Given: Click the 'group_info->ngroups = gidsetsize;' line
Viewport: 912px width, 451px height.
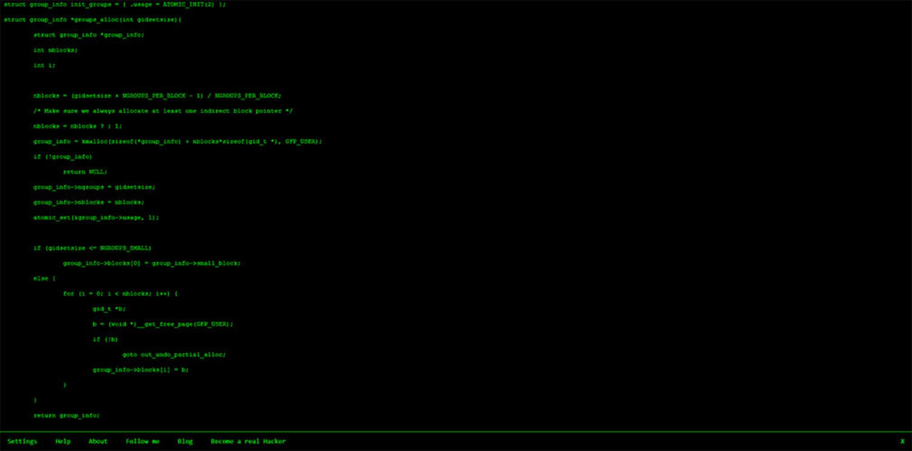Looking at the screenshot, I should [x=94, y=187].
